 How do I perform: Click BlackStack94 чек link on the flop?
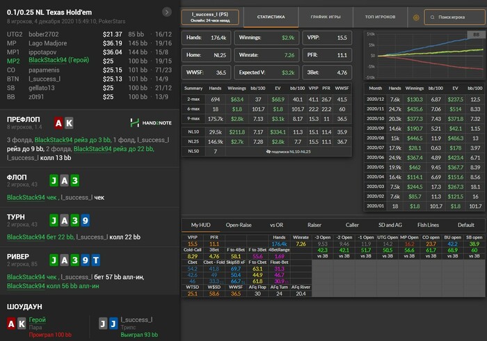[32, 198]
